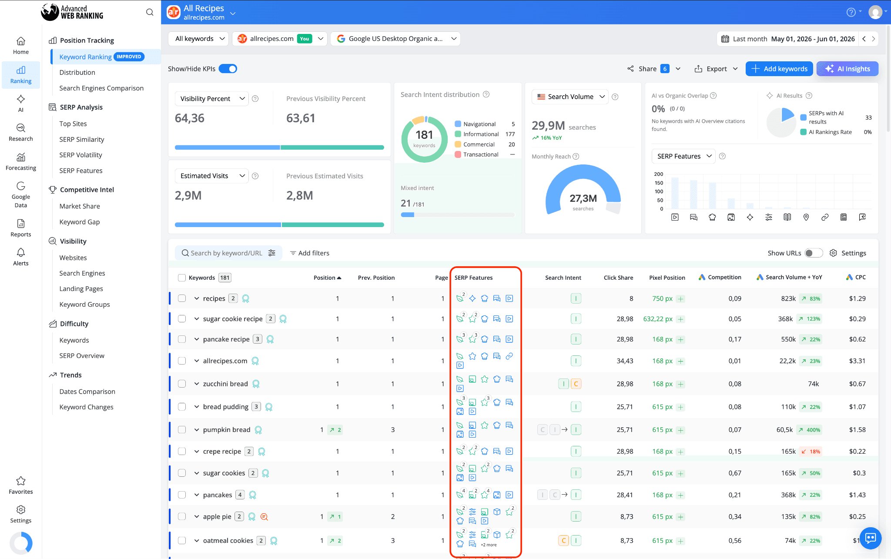
Task: Click the info icon next to Visibility Percent
Action: (x=255, y=99)
